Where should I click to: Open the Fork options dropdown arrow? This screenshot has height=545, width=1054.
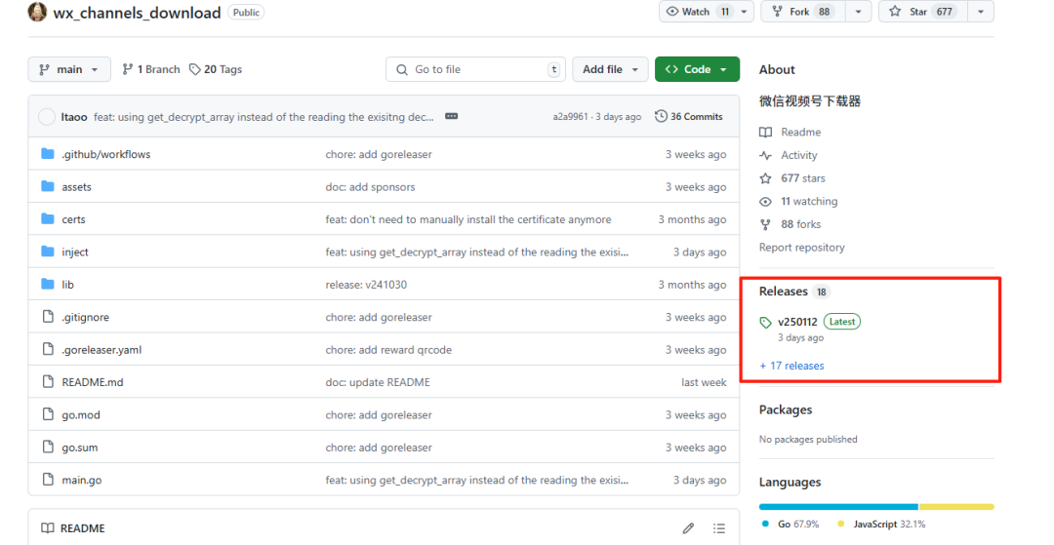pyautogui.click(x=858, y=12)
